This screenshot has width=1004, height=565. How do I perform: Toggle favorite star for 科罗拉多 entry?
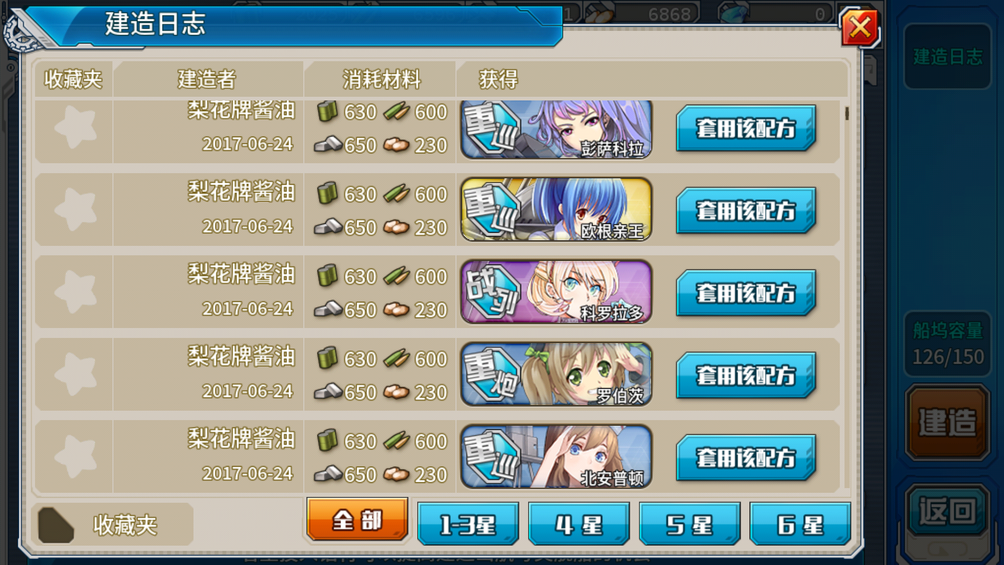(75, 292)
